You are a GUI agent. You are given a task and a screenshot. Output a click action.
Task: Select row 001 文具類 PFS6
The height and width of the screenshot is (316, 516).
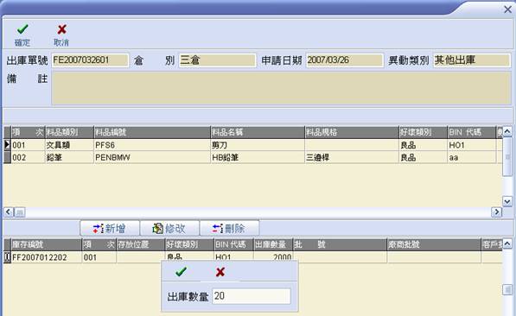pos(252,145)
